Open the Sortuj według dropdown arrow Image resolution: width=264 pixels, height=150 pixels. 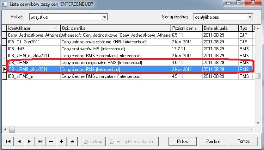click(250, 17)
